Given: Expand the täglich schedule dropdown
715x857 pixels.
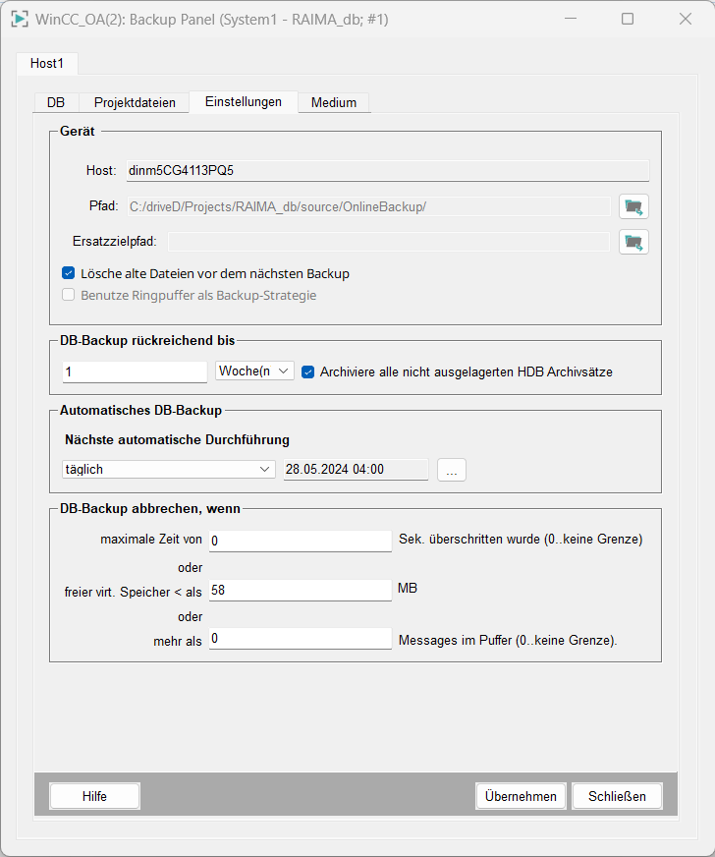Looking at the screenshot, I should point(168,470).
